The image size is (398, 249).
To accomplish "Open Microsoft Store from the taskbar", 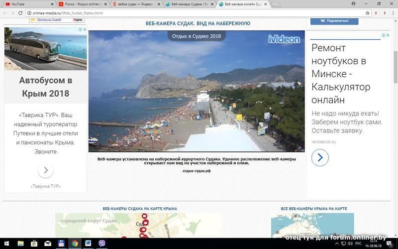I will point(34,244).
